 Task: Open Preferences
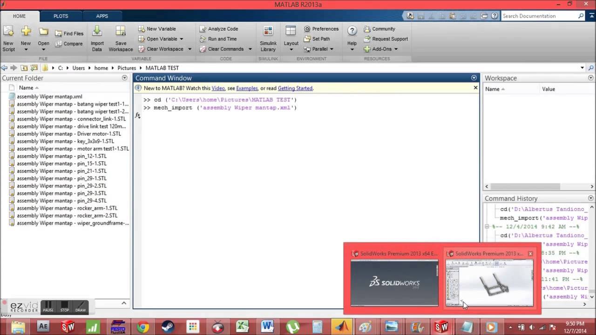(321, 29)
